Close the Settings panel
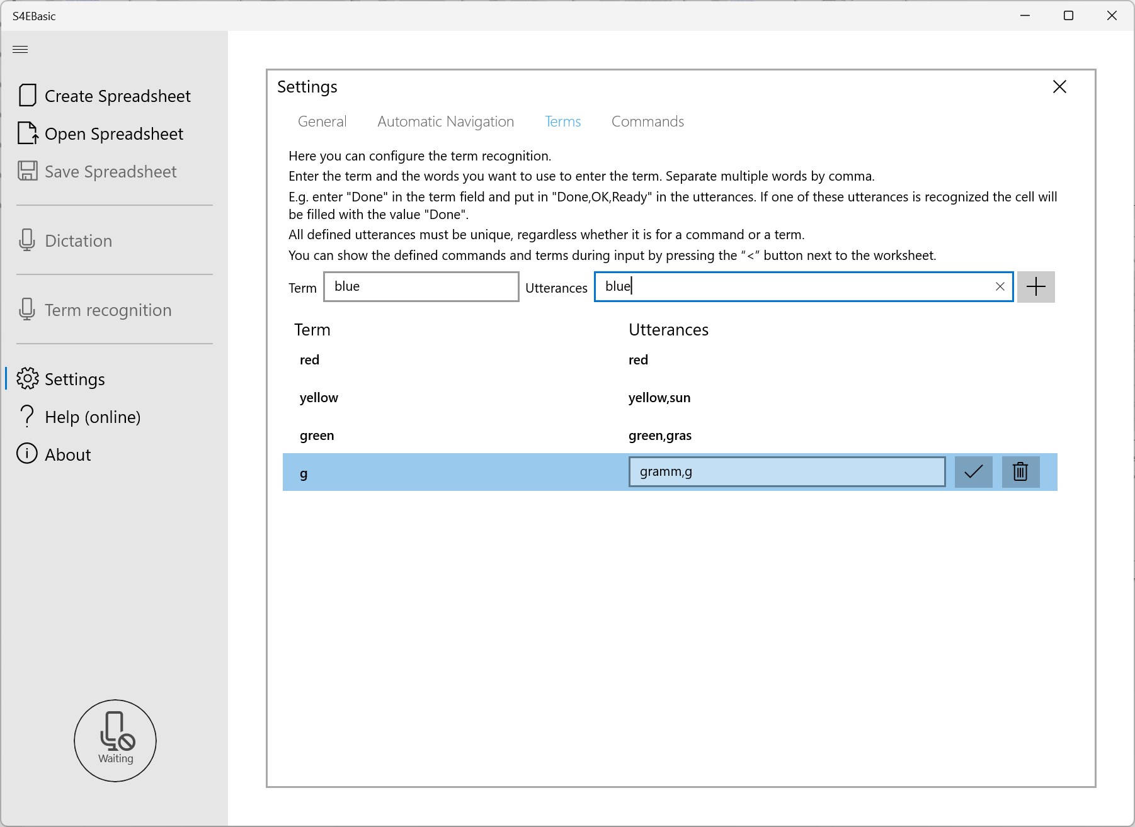Screen dimensions: 1135x827 (1059, 87)
